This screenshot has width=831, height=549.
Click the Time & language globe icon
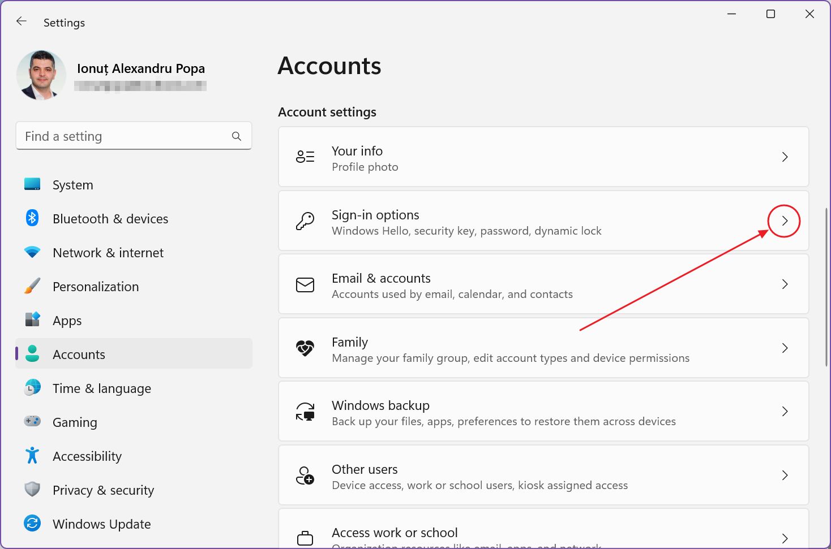click(x=32, y=387)
